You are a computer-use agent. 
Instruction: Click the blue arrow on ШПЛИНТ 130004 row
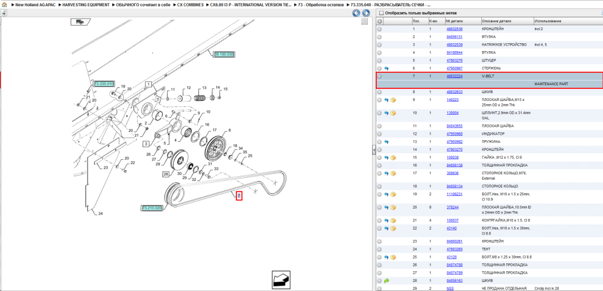click(x=387, y=113)
